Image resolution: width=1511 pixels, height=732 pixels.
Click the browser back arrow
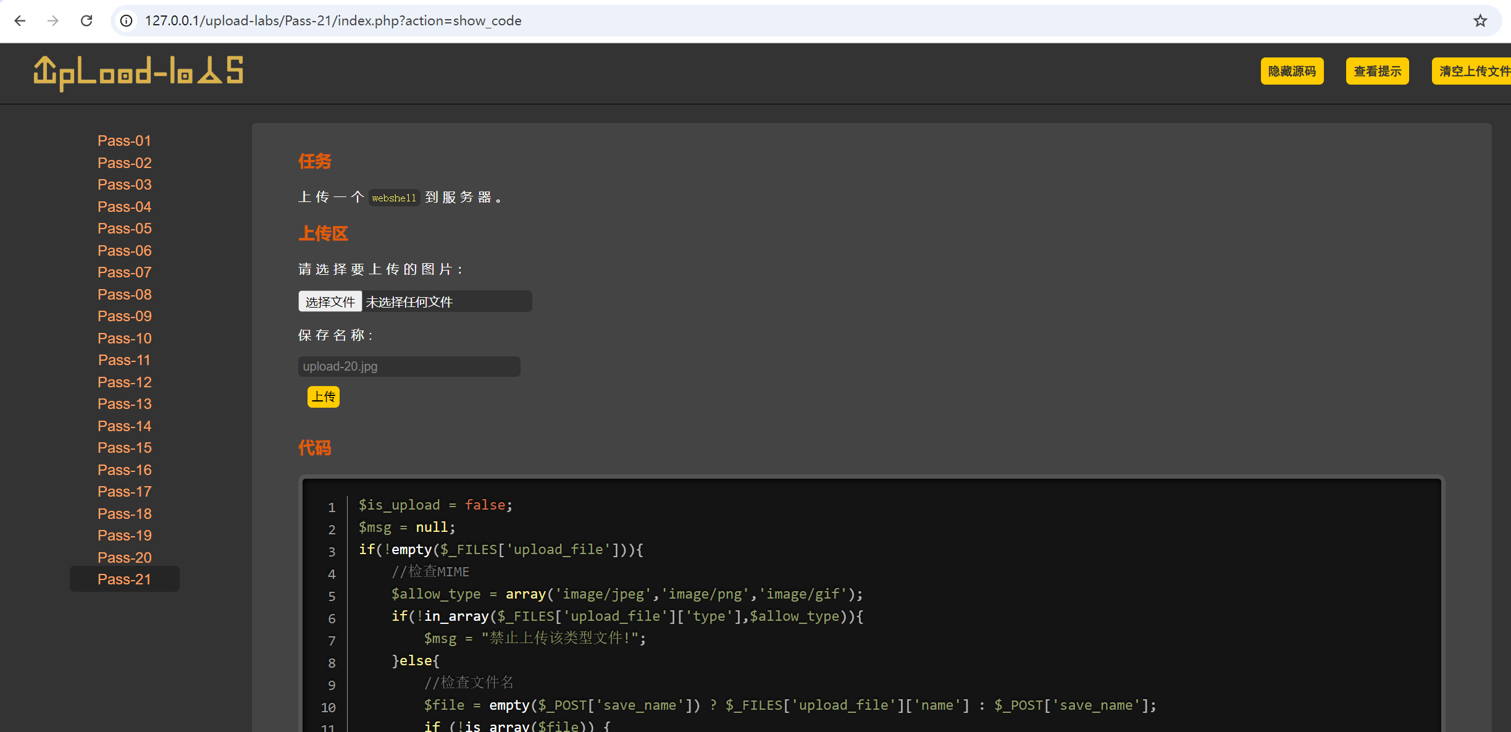[20, 20]
